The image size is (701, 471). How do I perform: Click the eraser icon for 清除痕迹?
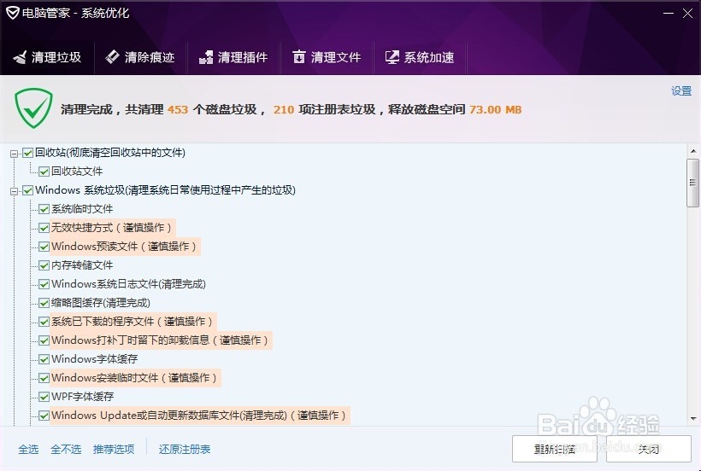112,56
